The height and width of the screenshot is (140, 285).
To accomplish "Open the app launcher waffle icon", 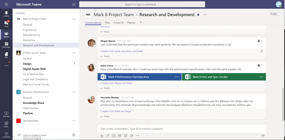I will [x=6, y=4].
